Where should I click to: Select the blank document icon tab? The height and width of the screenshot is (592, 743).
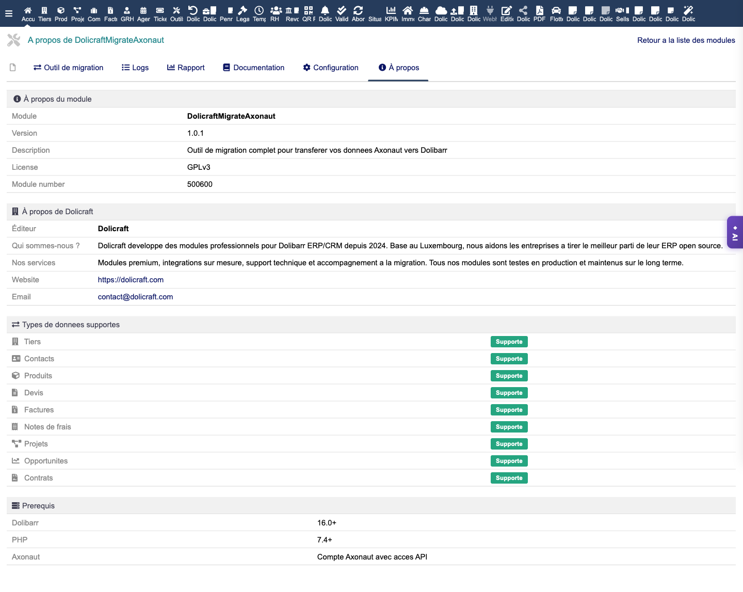(13, 68)
